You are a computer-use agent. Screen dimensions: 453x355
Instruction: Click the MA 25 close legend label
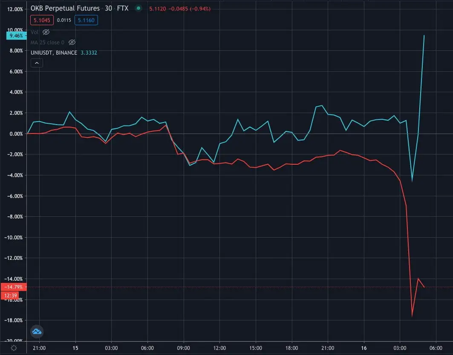(47, 42)
